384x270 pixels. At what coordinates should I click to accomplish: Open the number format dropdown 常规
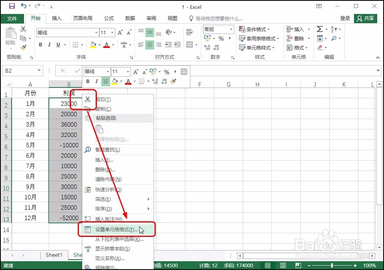coord(231,29)
